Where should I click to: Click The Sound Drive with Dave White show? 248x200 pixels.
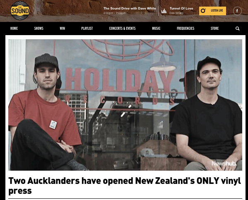(130, 8)
